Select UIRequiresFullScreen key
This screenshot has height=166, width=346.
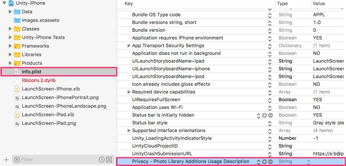point(156,100)
